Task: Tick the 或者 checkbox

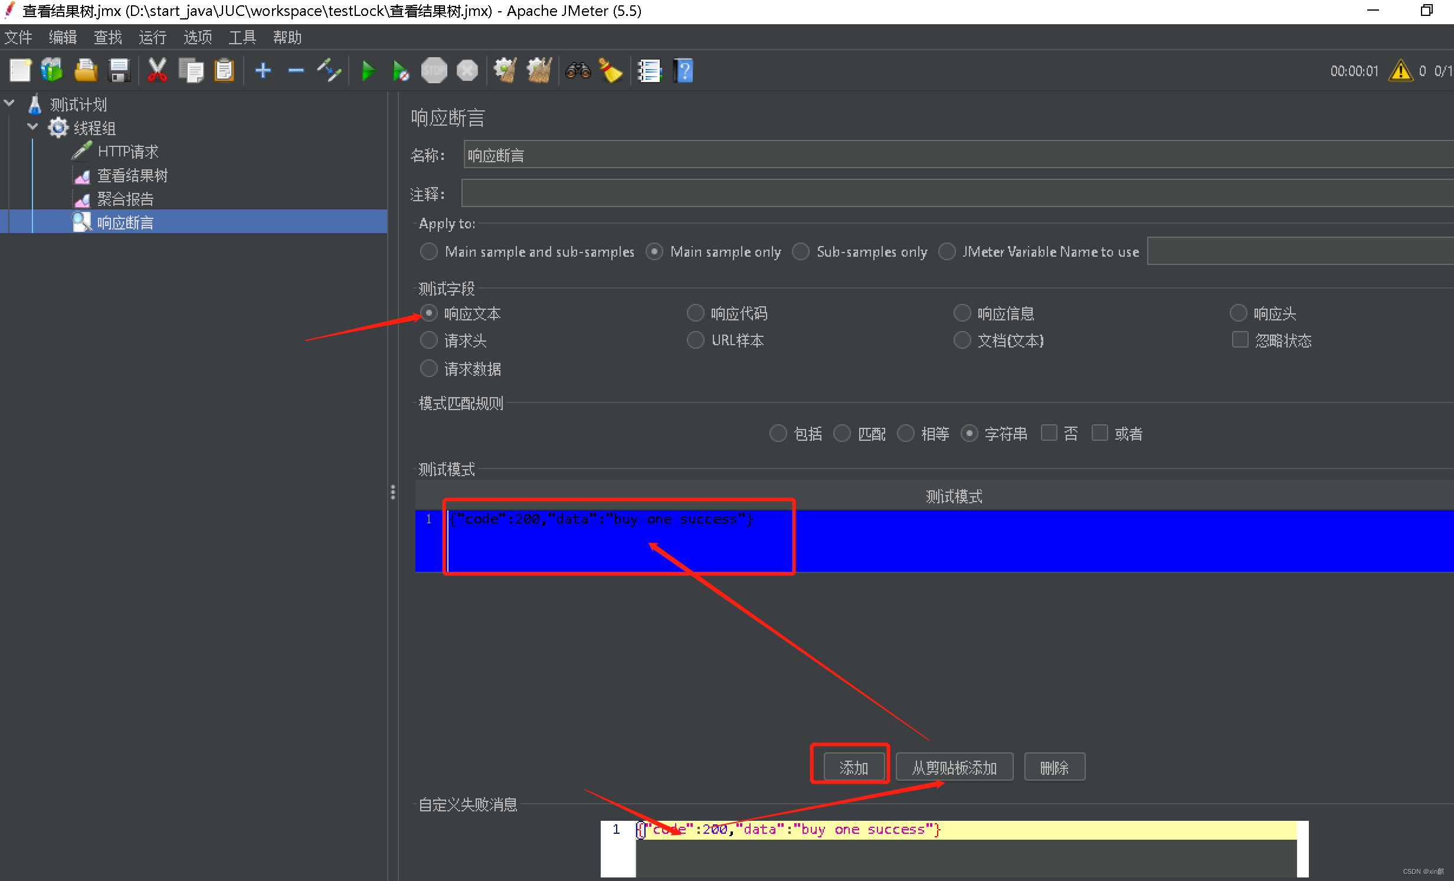Action: pos(1100,433)
